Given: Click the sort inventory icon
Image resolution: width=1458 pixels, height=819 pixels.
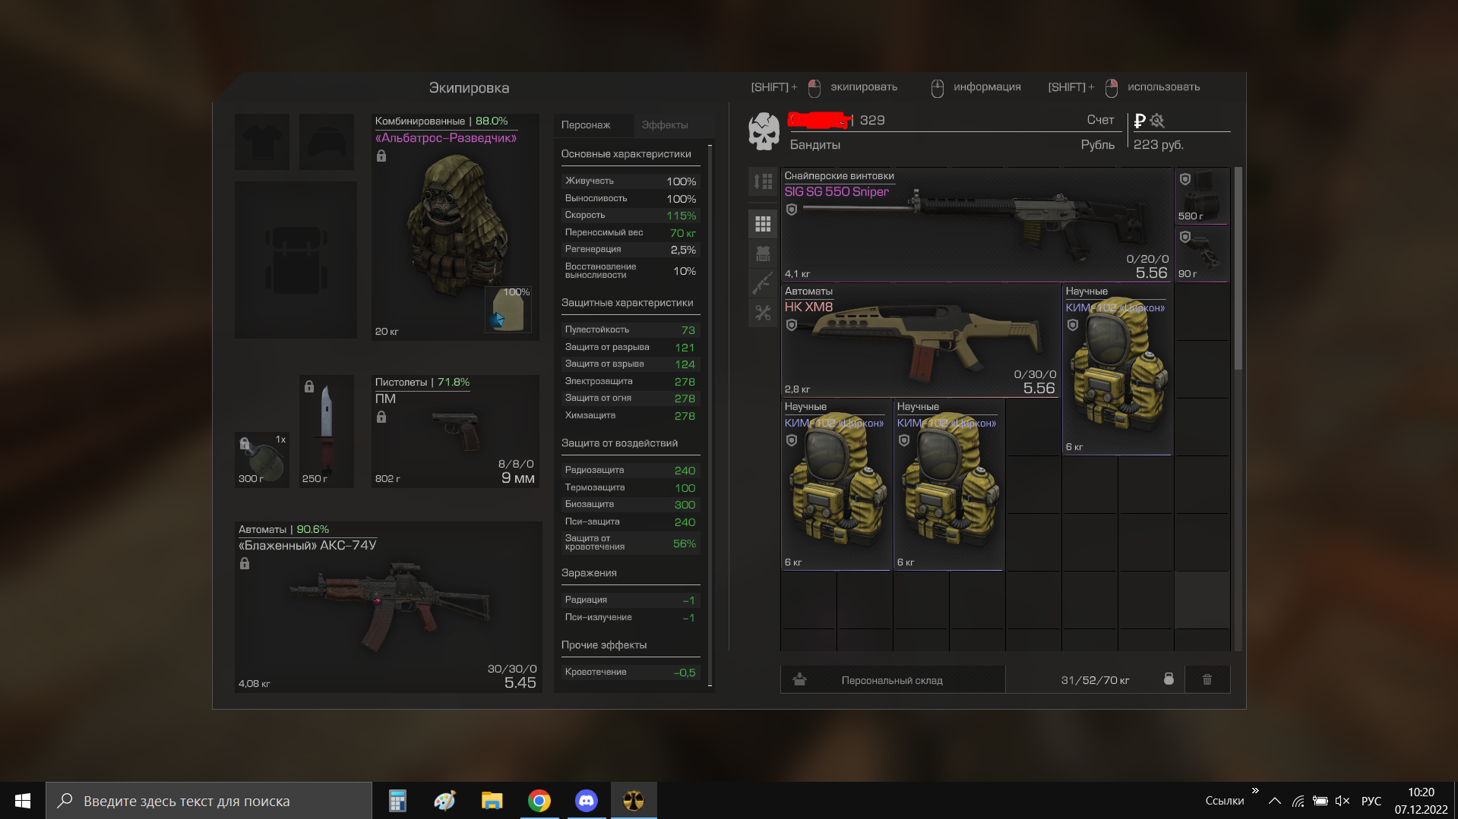Looking at the screenshot, I should (x=763, y=181).
